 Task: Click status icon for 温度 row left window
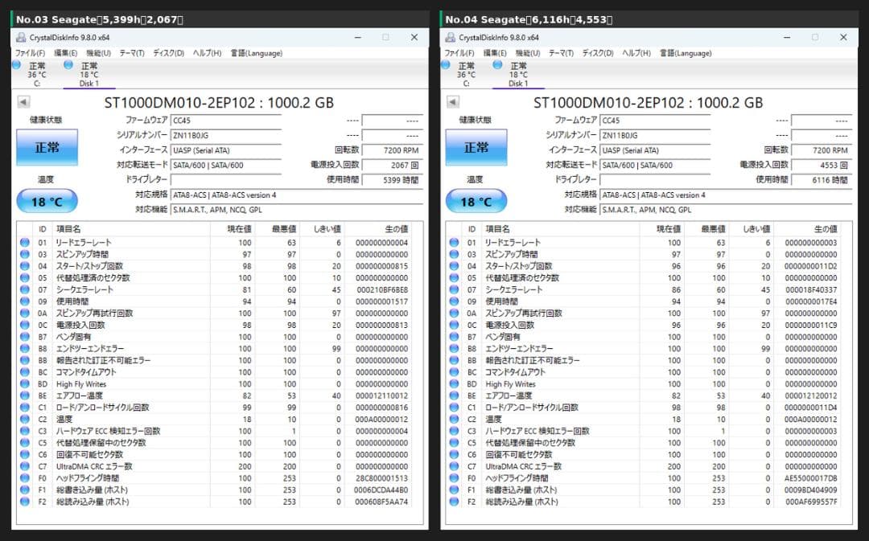coord(25,419)
